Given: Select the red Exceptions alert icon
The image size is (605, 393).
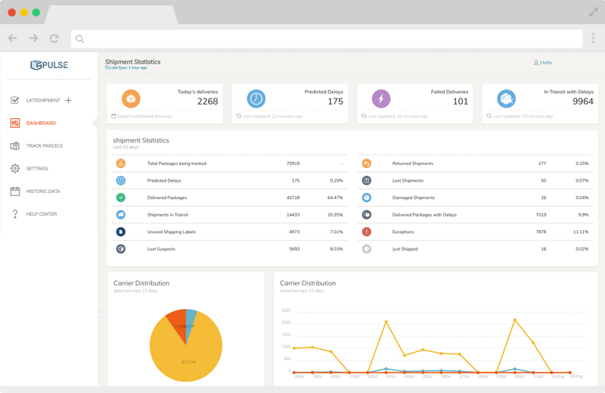Looking at the screenshot, I should (x=367, y=232).
